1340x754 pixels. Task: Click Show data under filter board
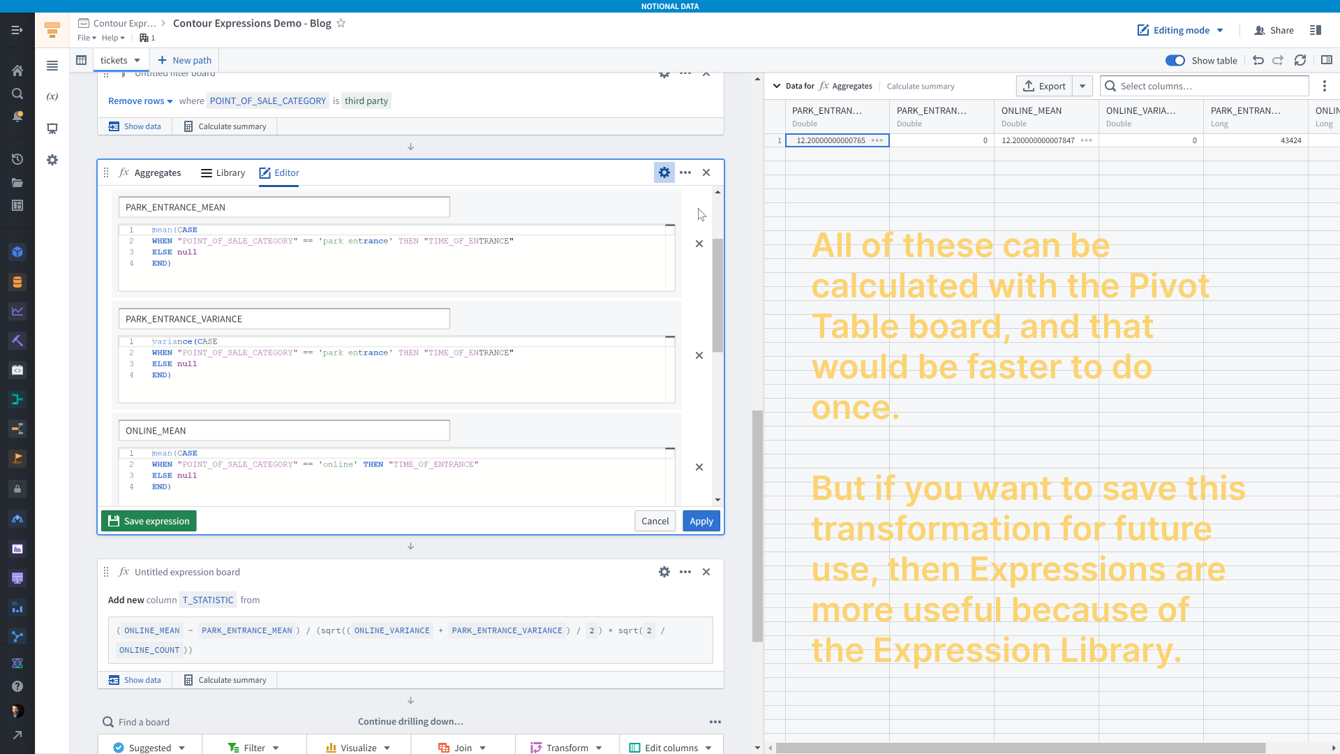(135, 126)
